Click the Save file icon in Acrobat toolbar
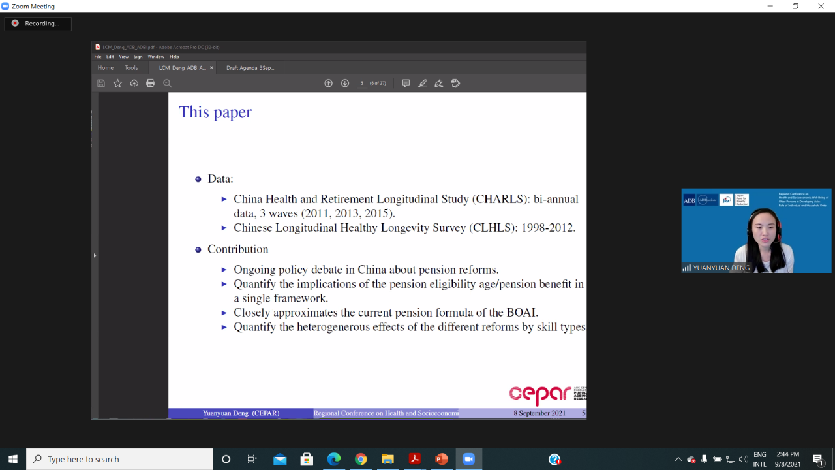835x470 pixels. tap(101, 83)
